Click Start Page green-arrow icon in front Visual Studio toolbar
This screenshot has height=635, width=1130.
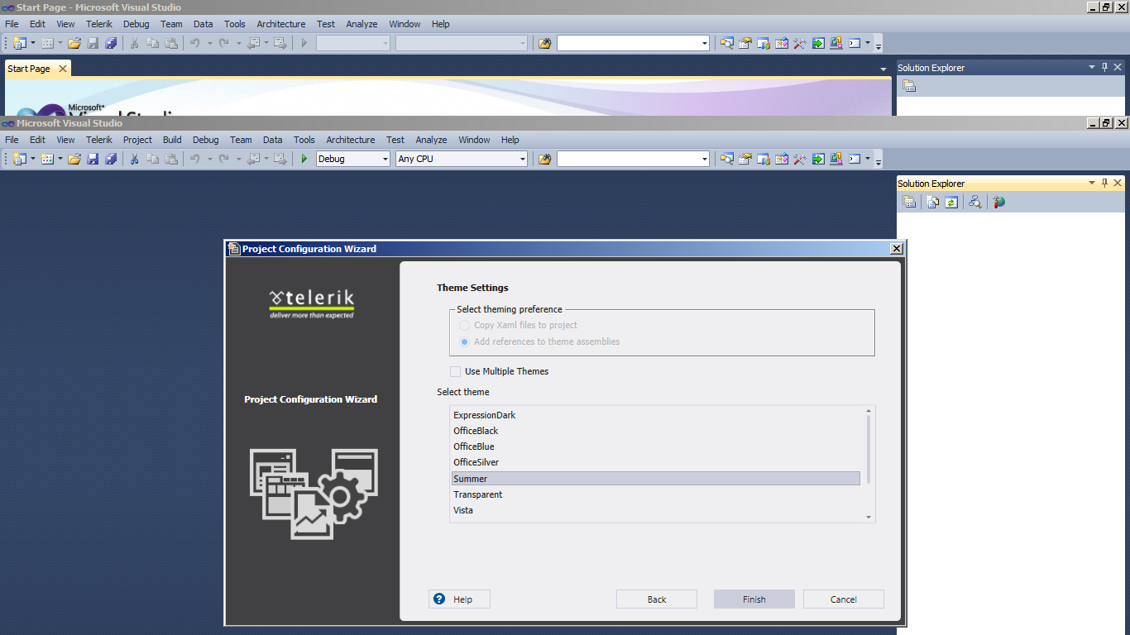pos(818,159)
